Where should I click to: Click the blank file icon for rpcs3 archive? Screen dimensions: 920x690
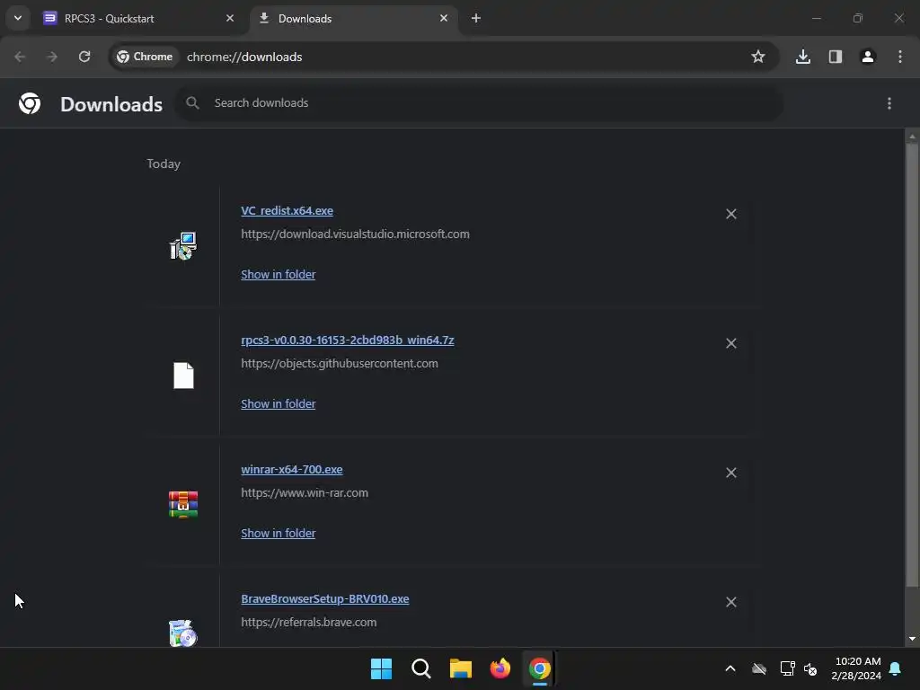coord(183,376)
